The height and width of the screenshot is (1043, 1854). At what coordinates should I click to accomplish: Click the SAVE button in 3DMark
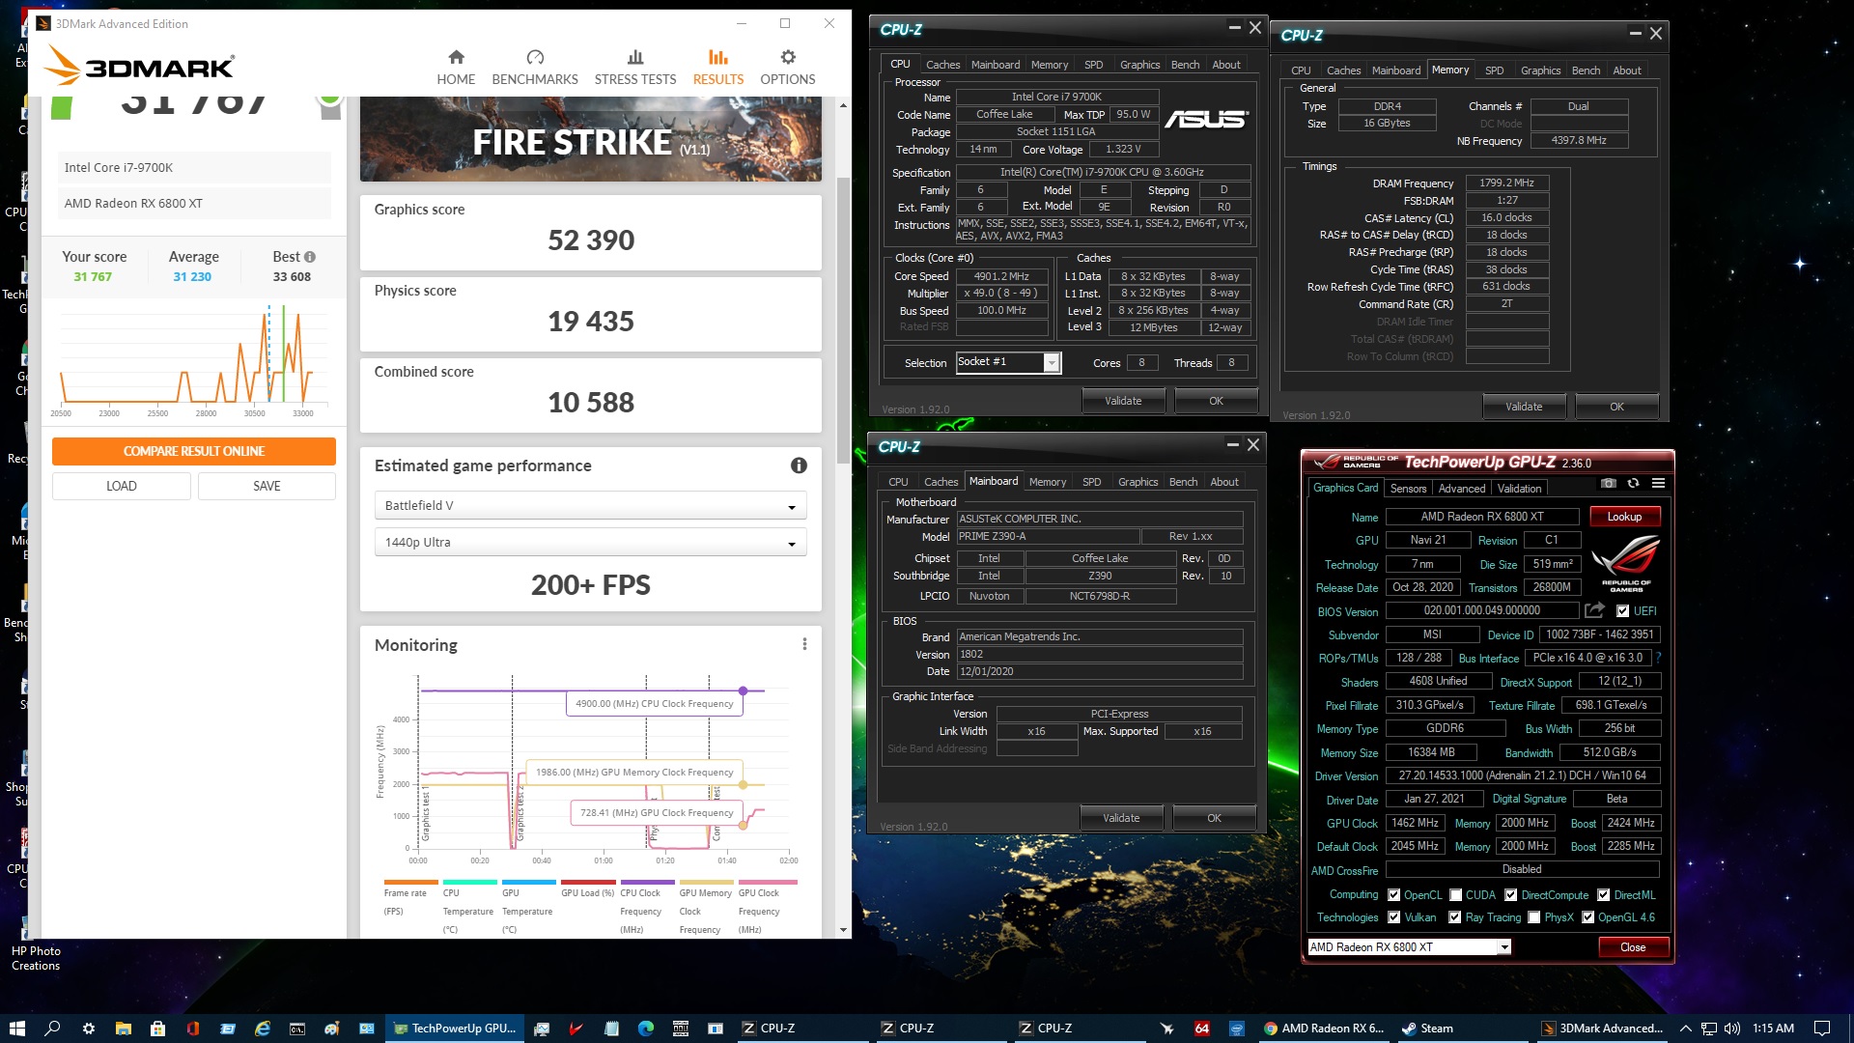click(267, 486)
